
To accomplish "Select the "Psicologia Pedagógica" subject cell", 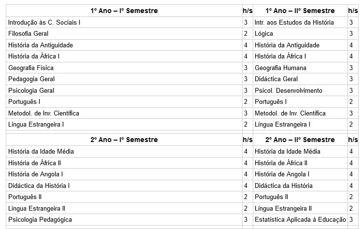I will (40, 219).
